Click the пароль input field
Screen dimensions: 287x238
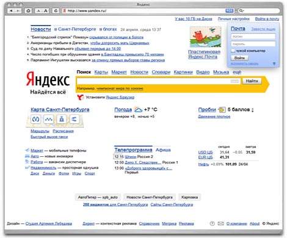click(253, 44)
